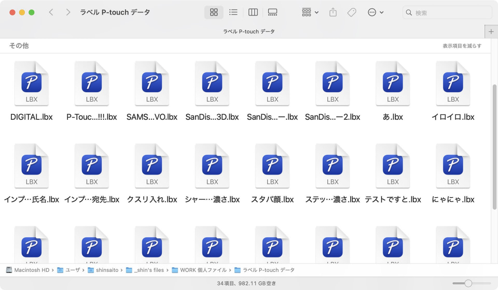
Task: Select the DIGITAL.lbx file icon
Action: coord(32,83)
